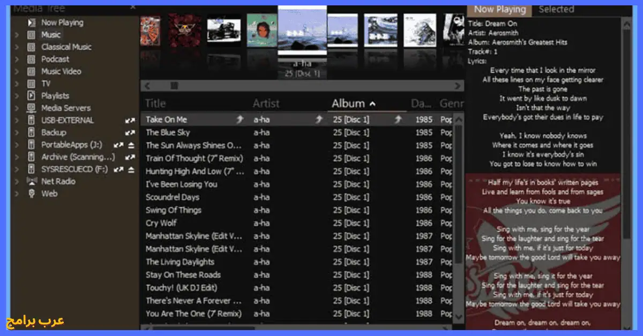This screenshot has width=643, height=336.
Task: Click the Music library icon in tree
Action: point(32,35)
